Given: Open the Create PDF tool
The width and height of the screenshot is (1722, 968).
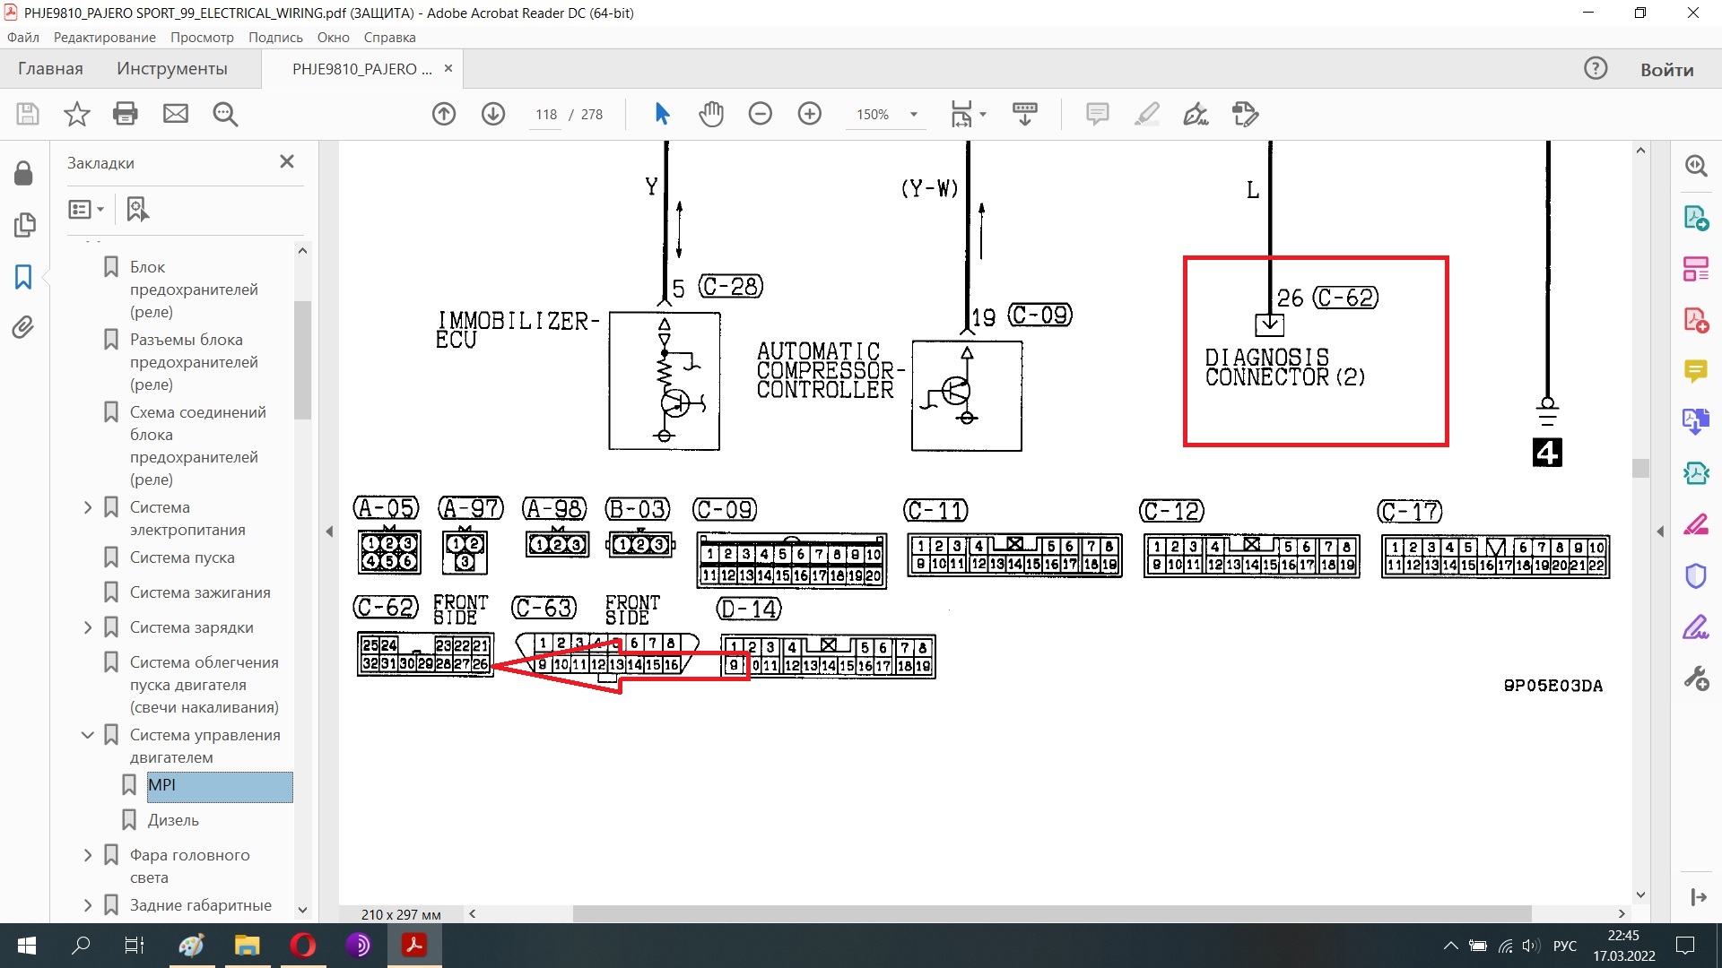Looking at the screenshot, I should [x=1696, y=320].
